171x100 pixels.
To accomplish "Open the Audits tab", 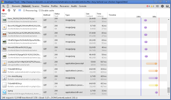I will tap(74, 6).
